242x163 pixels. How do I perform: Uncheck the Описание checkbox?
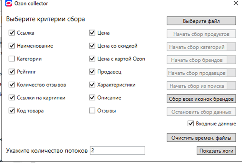point(92,98)
